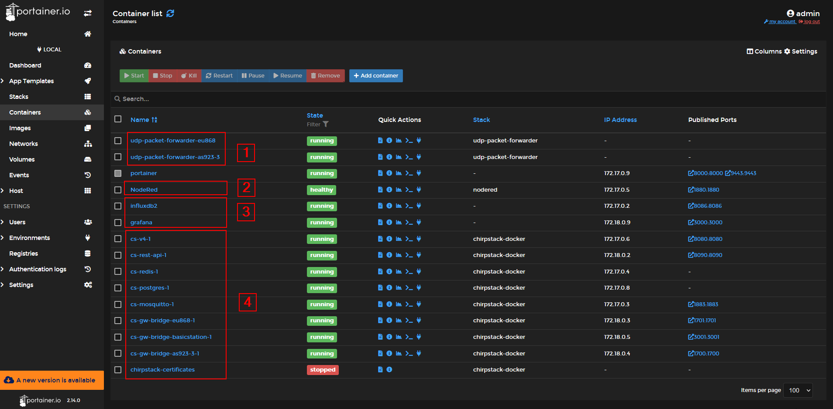Open grafana container name link
The image size is (833, 409).
(141, 222)
